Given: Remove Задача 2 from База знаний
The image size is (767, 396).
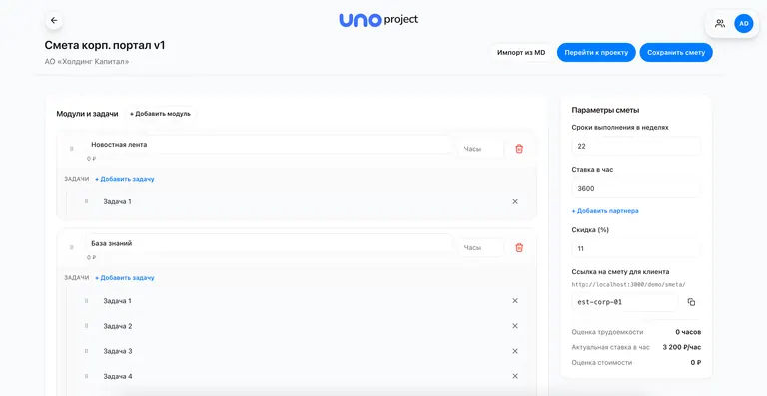Looking at the screenshot, I should pos(515,326).
